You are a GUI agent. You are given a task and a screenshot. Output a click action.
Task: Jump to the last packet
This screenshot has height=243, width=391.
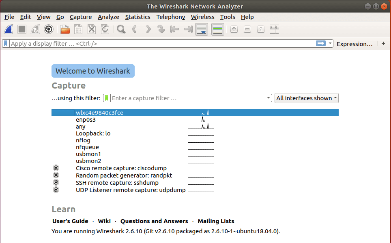point(188,30)
